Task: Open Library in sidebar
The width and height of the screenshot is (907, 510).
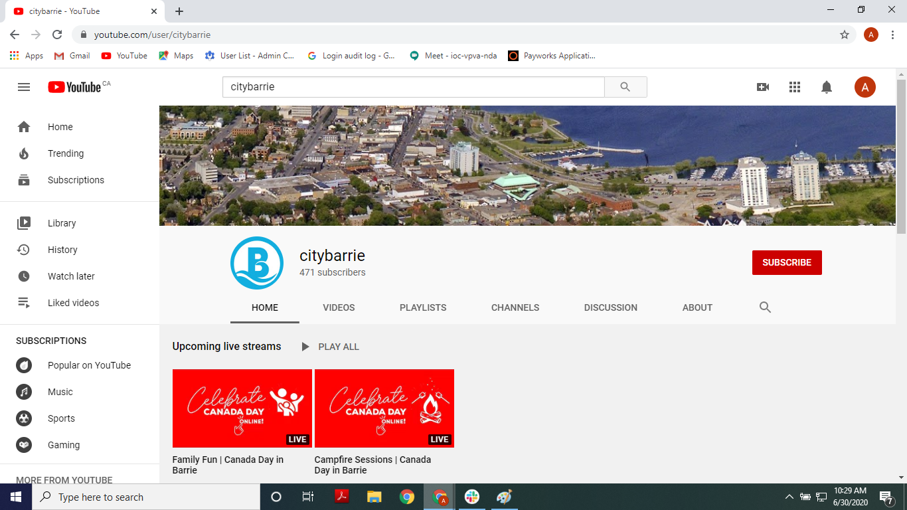Action: click(80, 223)
